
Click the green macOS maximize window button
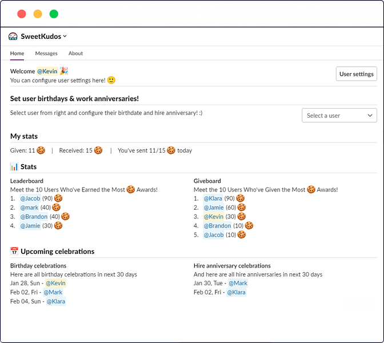tap(54, 14)
